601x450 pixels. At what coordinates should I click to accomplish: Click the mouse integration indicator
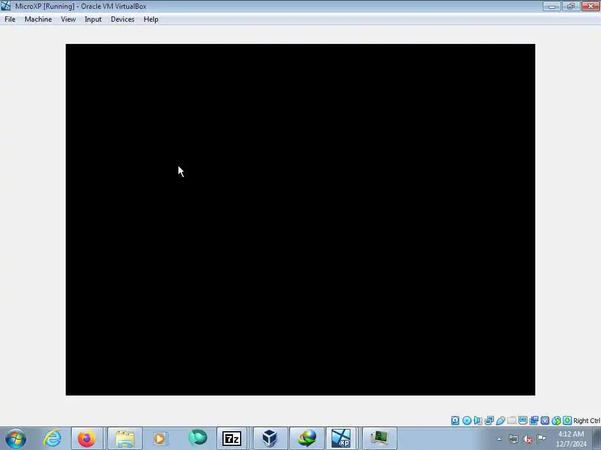click(x=556, y=421)
